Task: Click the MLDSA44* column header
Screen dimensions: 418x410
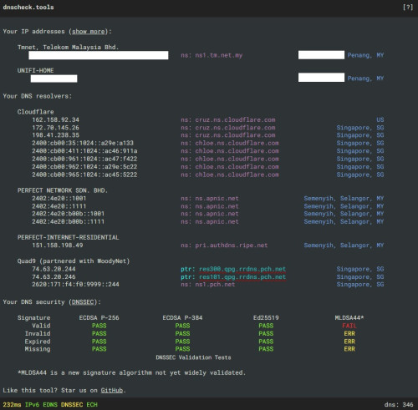Action: click(x=349, y=317)
